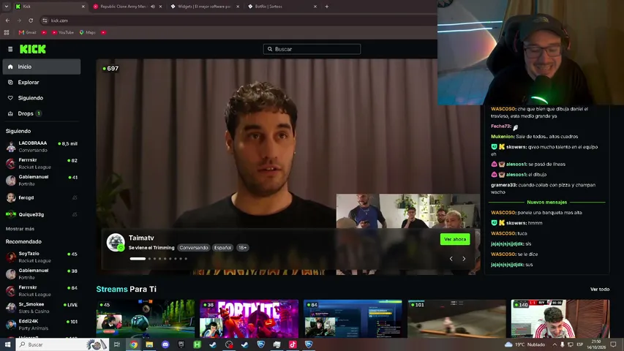The height and width of the screenshot is (351, 624).
Task: Open the apps grid in bookmarks bar
Action: (x=7, y=33)
